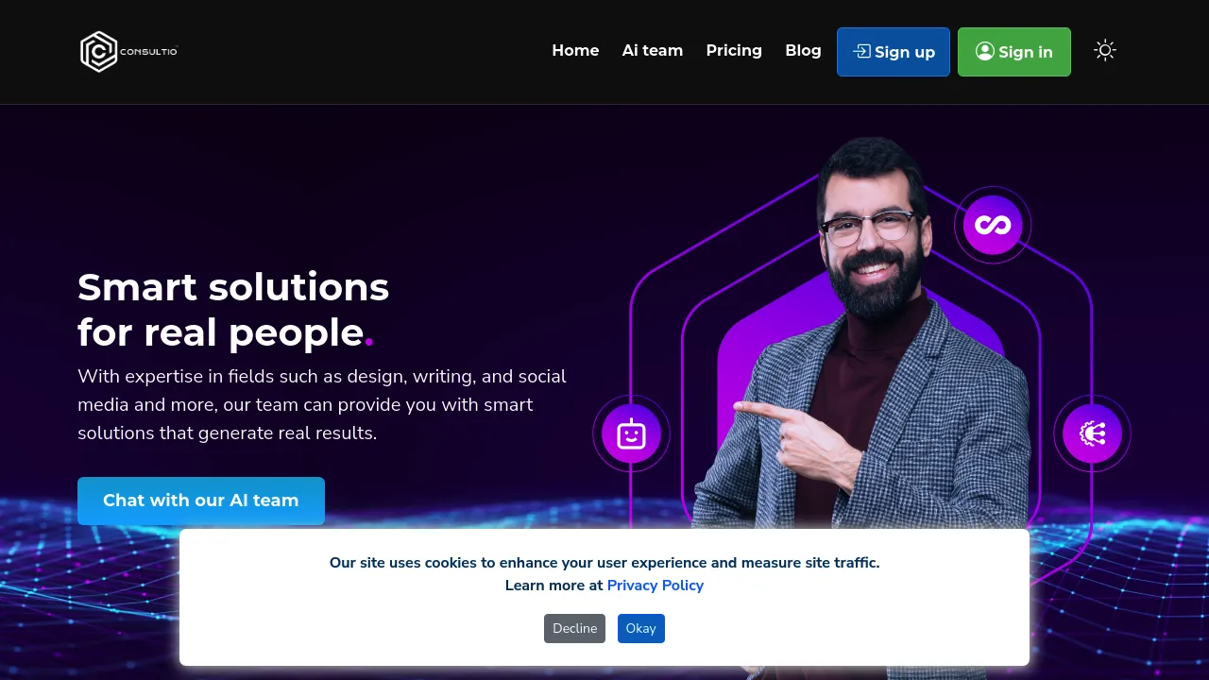Click the green Sign in button
This screenshot has height=680, width=1209.
(1014, 52)
